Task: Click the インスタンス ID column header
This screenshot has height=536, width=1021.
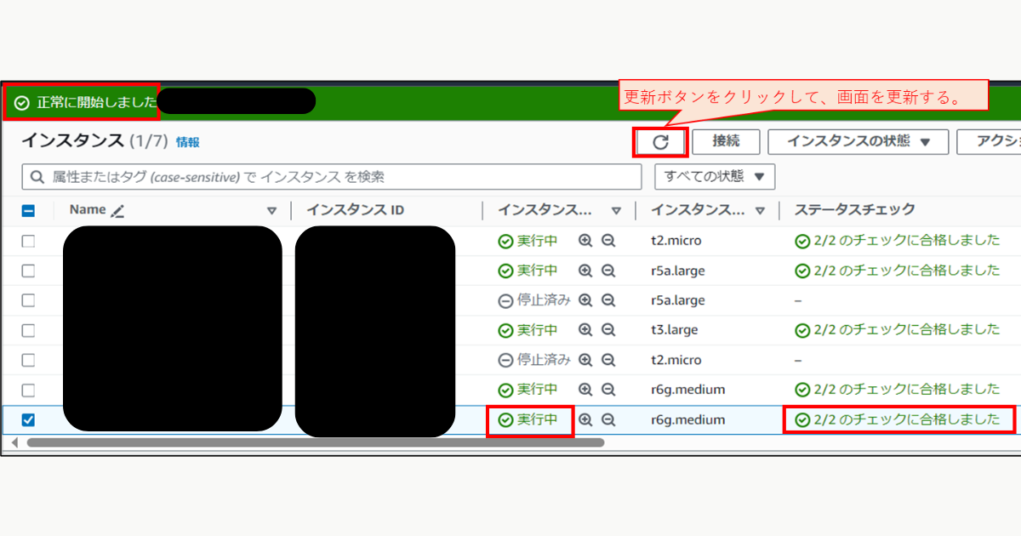Action: 357,209
